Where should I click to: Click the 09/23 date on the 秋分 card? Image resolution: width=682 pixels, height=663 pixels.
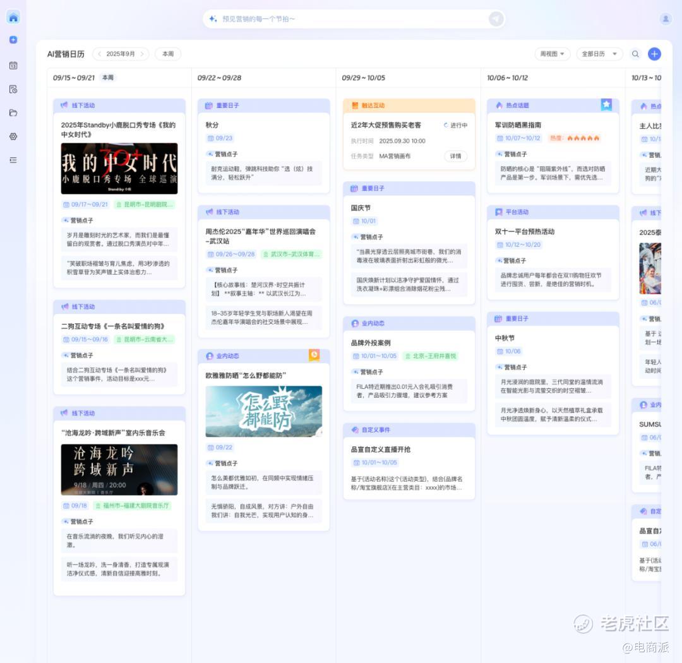[220, 138]
